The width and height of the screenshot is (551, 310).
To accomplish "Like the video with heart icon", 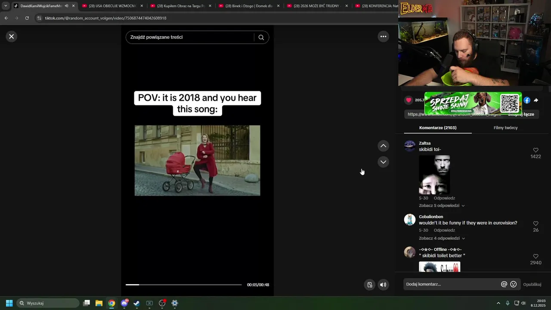I will [409, 100].
